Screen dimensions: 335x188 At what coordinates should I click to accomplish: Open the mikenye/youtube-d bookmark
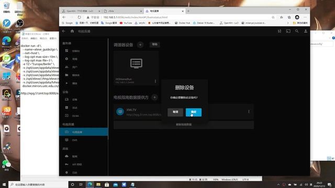click(253, 23)
